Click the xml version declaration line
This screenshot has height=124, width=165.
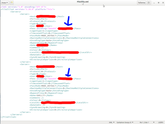point(23,7)
